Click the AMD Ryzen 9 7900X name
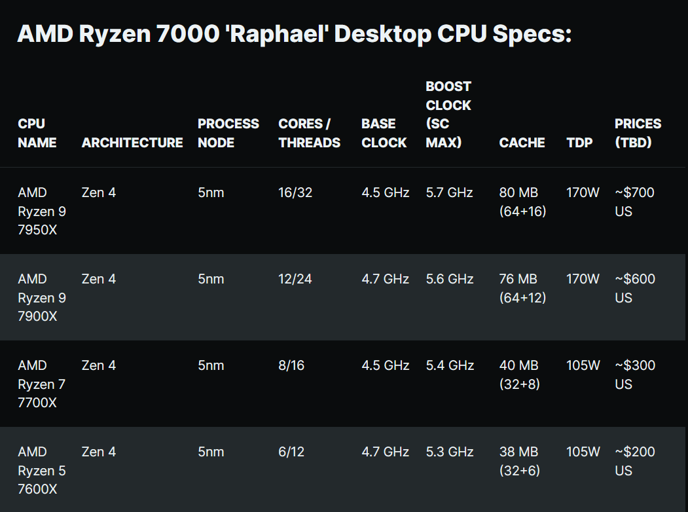688x512 pixels. tap(42, 297)
